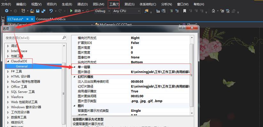Viewport: 263px width, 127px height.
Task: Click the 纵向对齐方式 value Bottom
Action: pos(137,62)
